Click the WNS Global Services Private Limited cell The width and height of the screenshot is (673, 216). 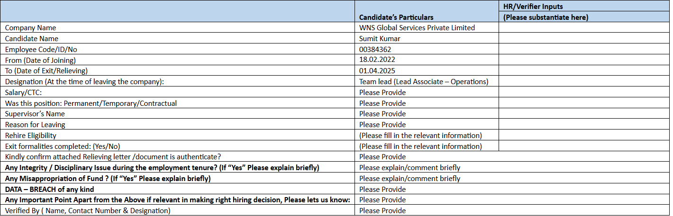[x=417, y=28]
